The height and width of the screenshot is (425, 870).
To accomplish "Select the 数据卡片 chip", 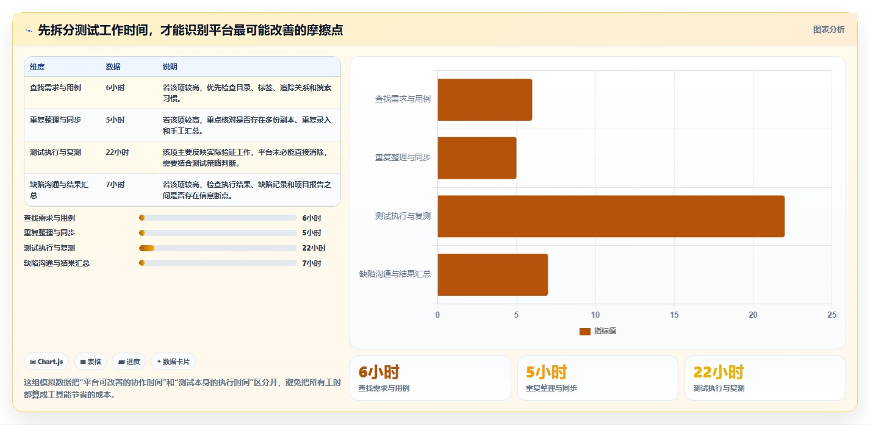I will pyautogui.click(x=173, y=362).
